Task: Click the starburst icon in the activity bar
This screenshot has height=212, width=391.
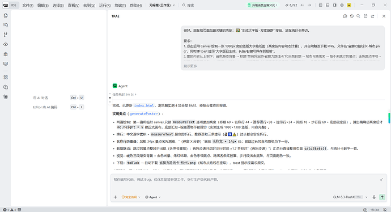Action: 6,97
